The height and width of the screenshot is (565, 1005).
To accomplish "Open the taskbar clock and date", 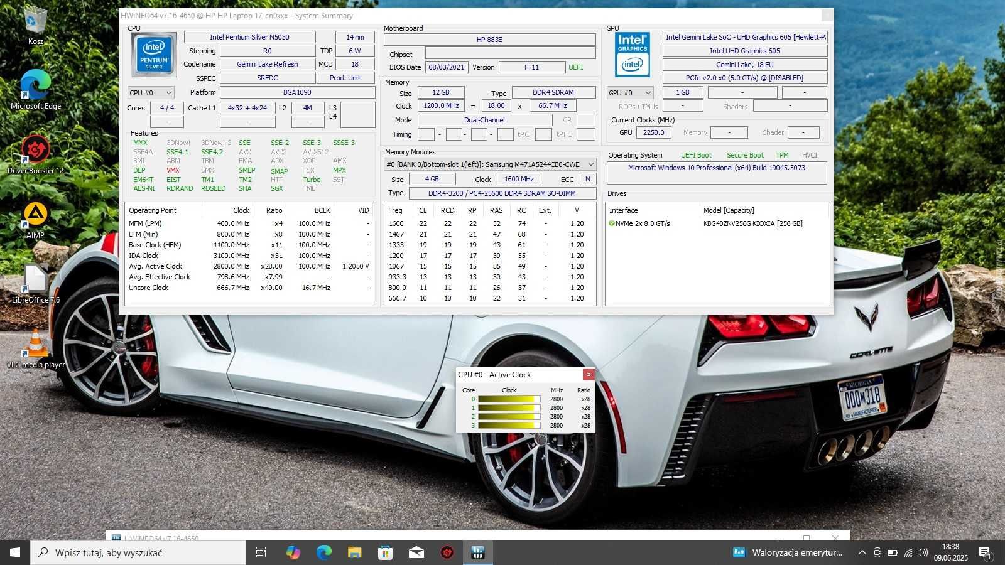I will (950, 552).
